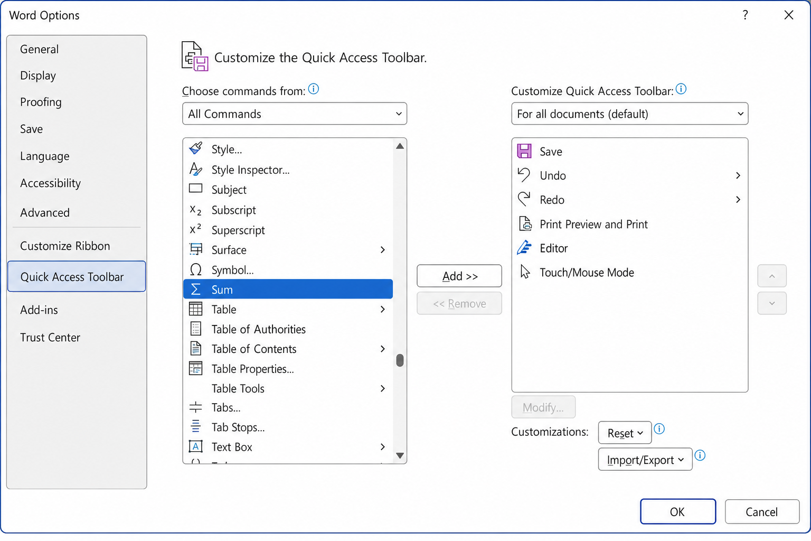Expand the Table command arrow
The height and width of the screenshot is (541, 811).
(383, 309)
